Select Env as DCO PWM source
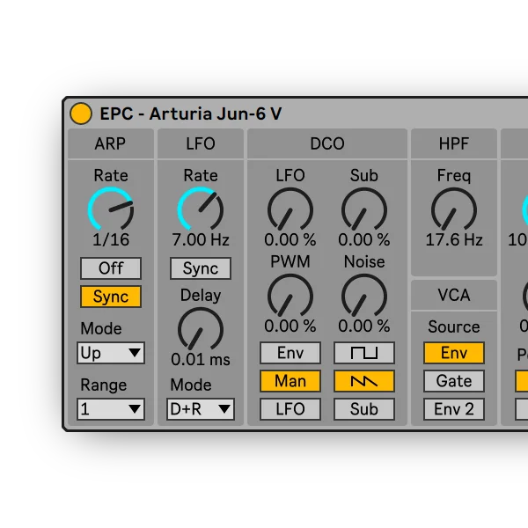The image size is (528, 528). point(290,353)
